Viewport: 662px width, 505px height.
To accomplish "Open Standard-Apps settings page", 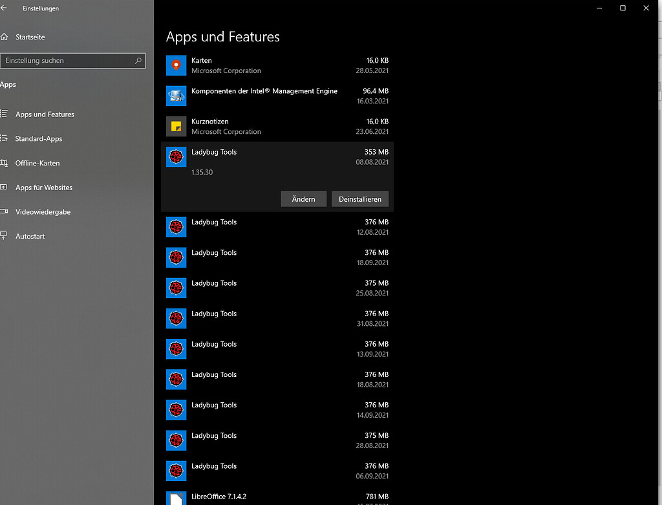I will tap(39, 139).
